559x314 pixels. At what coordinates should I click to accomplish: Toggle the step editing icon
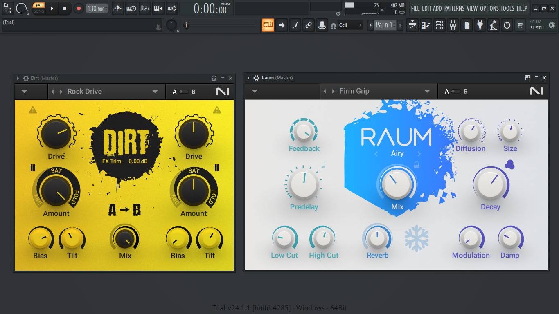(295, 25)
